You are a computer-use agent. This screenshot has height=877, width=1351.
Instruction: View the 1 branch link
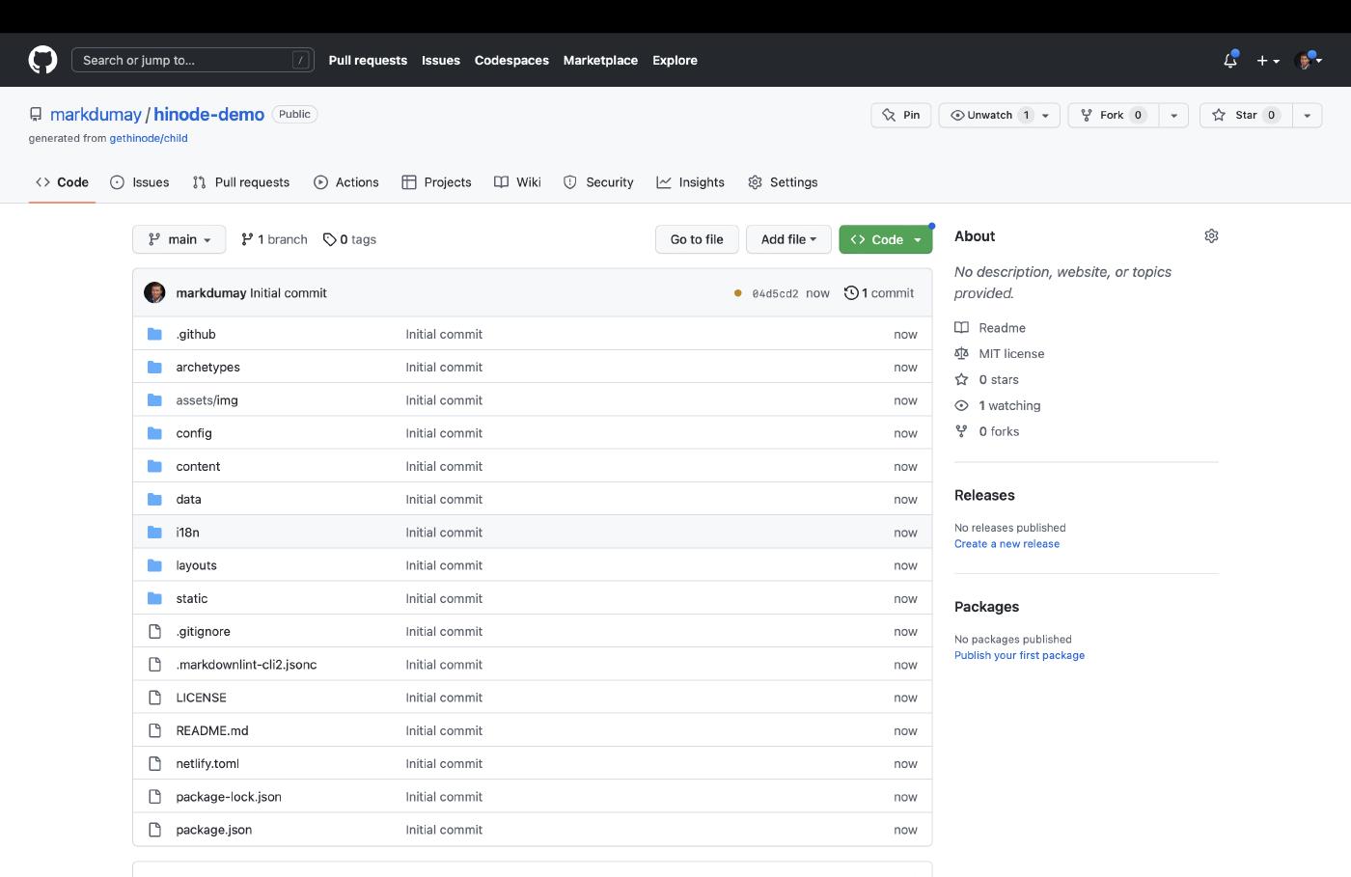pyautogui.click(x=274, y=239)
